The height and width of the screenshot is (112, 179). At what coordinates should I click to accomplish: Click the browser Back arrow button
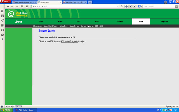tap(8, 6)
